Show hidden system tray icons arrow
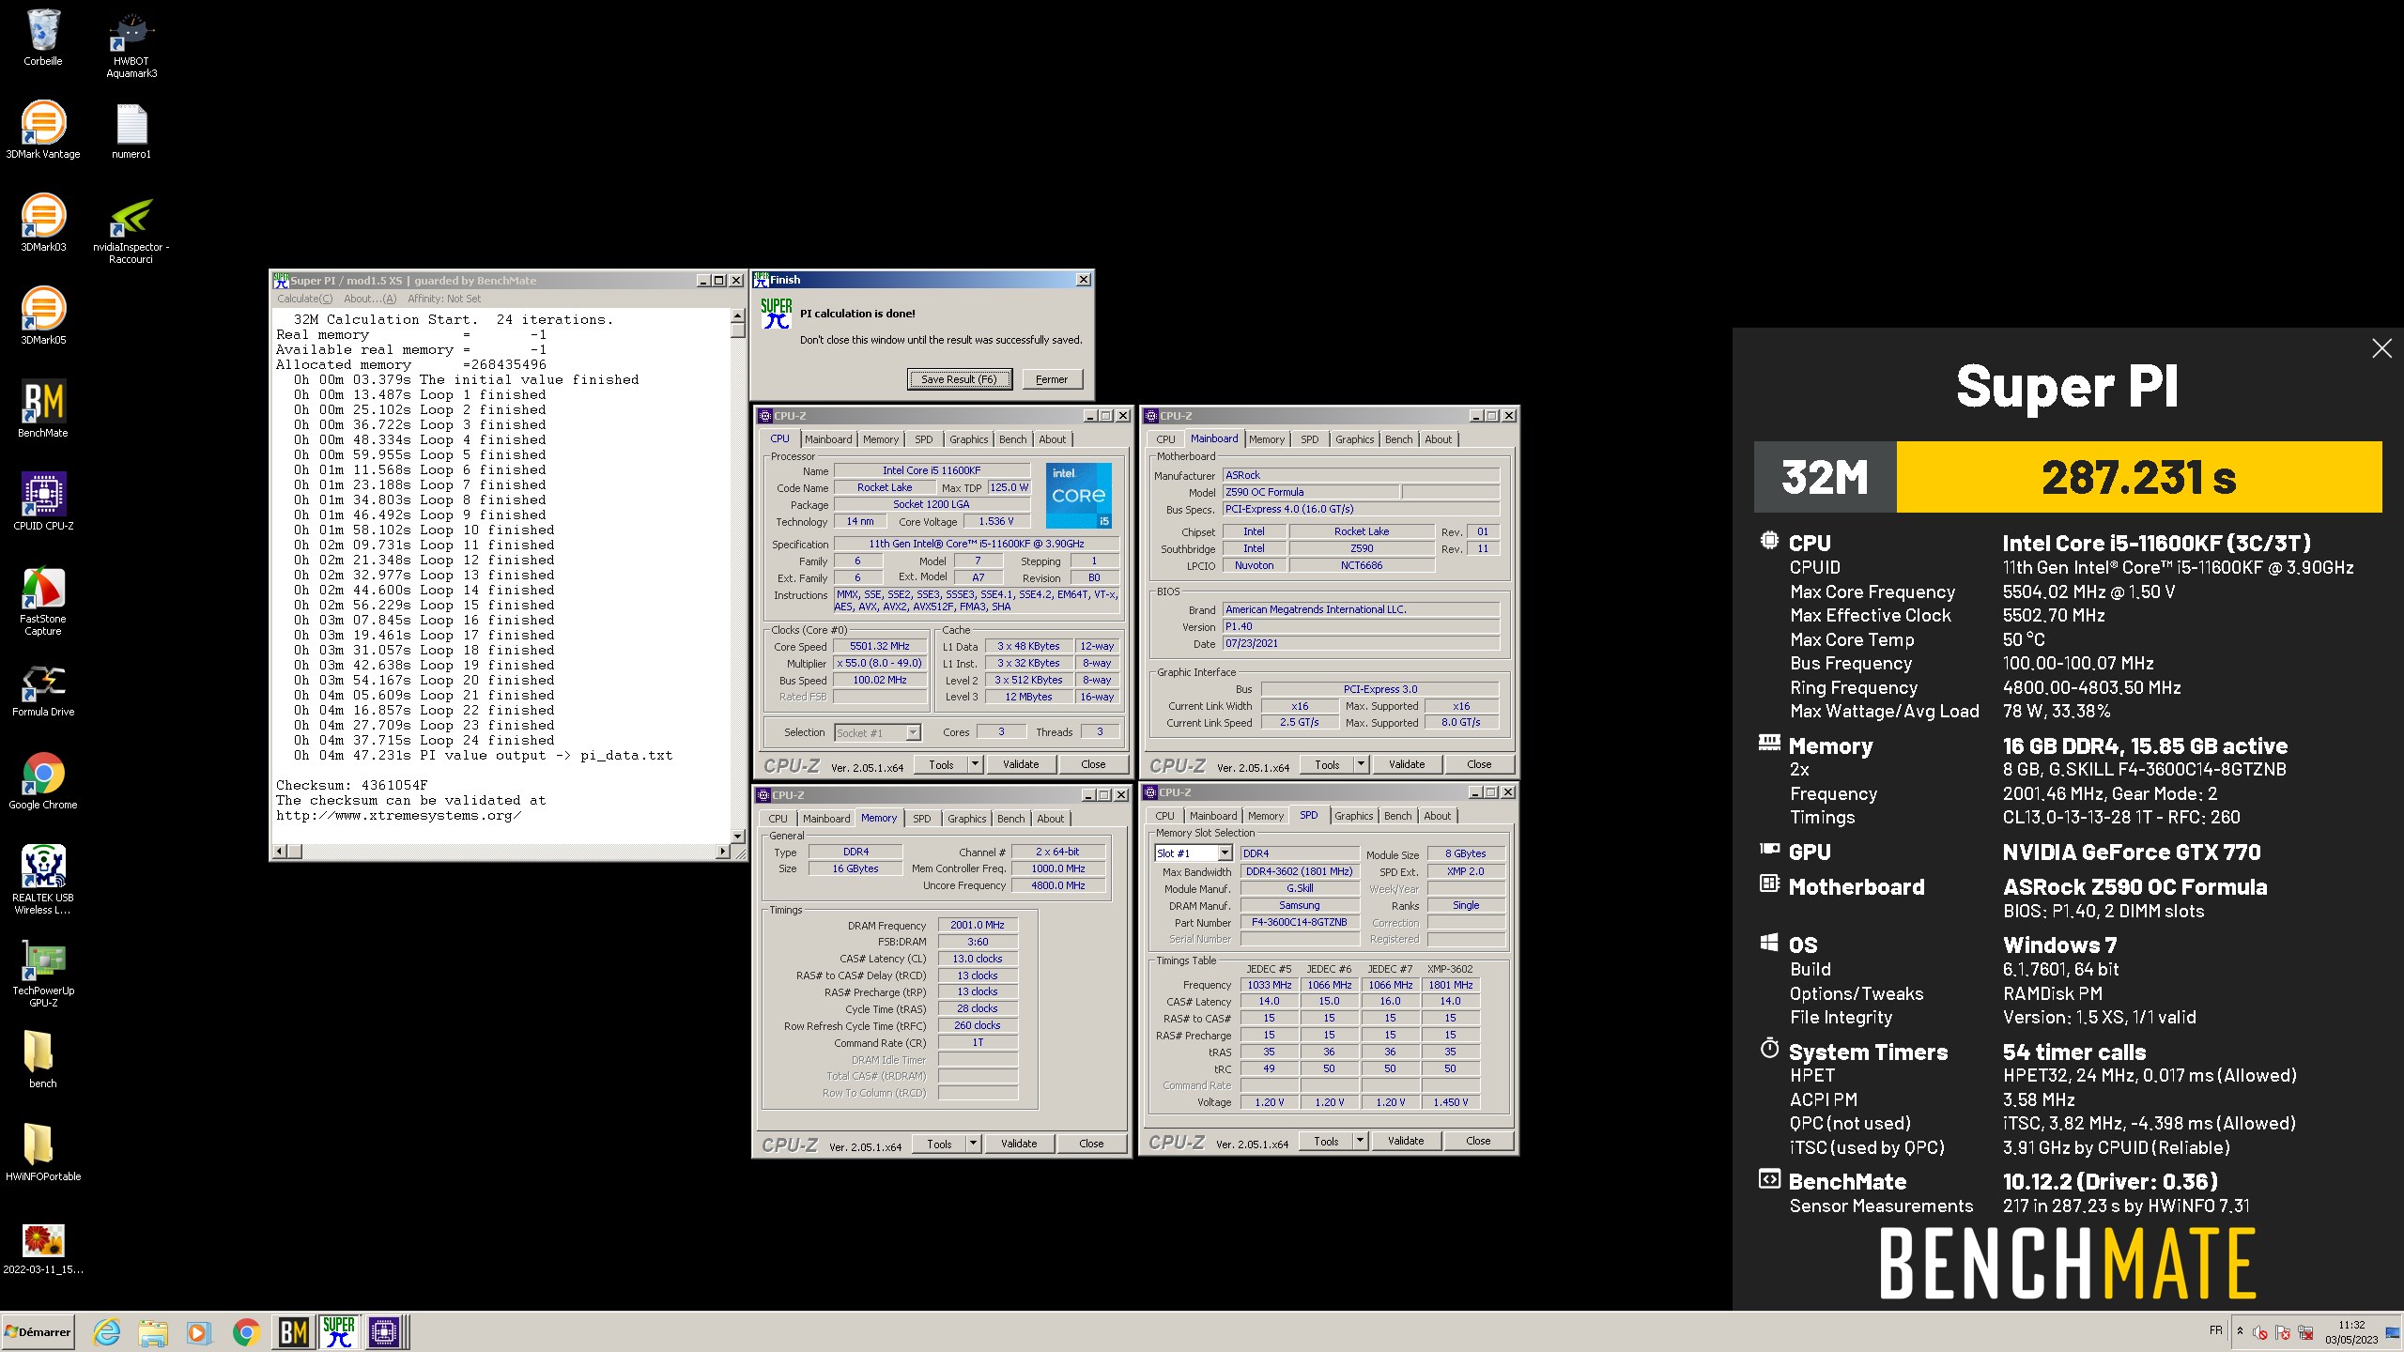The width and height of the screenshot is (2404, 1352). pyautogui.click(x=2240, y=1331)
